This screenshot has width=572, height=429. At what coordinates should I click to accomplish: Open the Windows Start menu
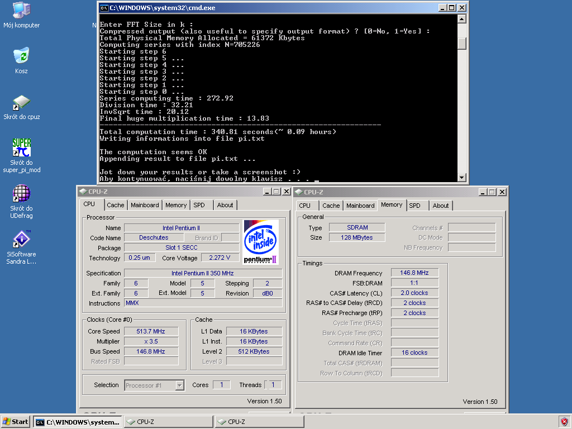tap(15, 422)
